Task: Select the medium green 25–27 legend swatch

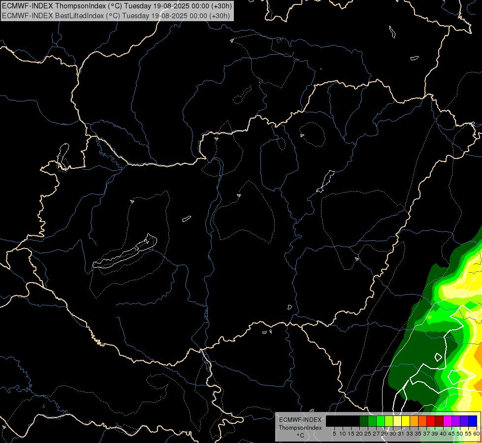Action: click(372, 421)
